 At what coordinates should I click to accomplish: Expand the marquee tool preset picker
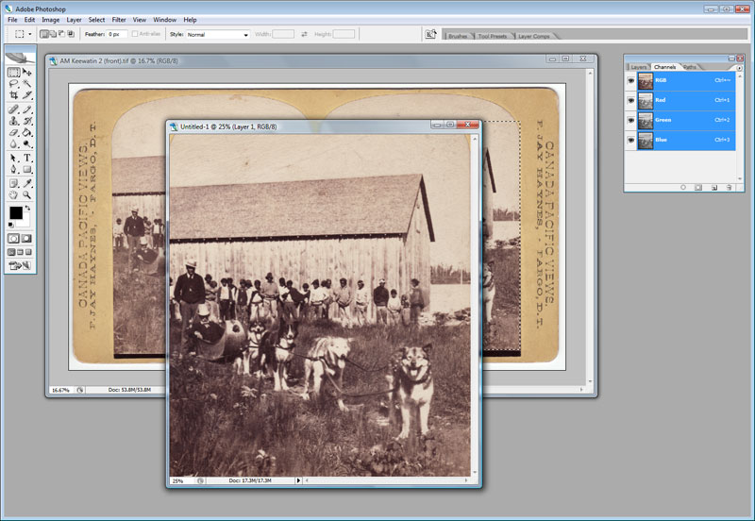(29, 34)
